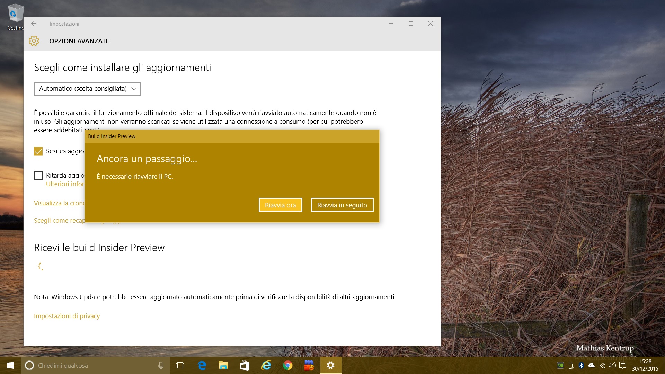Click the 'OPZIONI AVANZATE' page title

[79, 41]
